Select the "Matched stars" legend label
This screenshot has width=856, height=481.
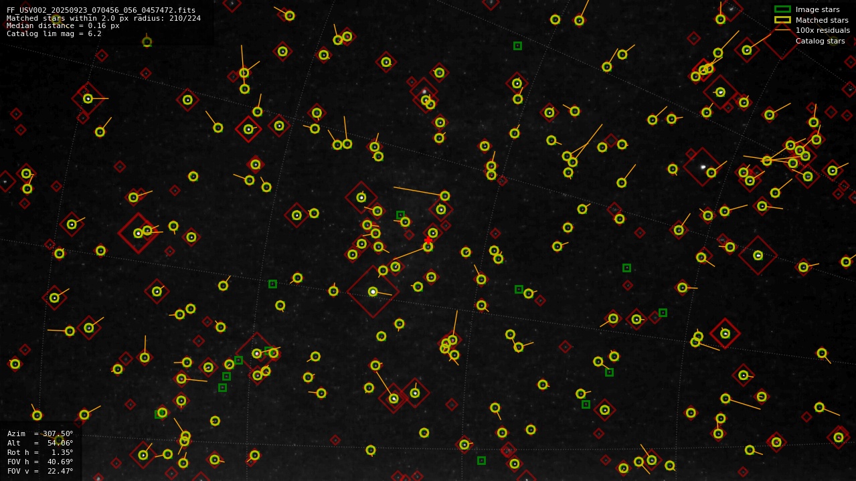[x=822, y=20]
